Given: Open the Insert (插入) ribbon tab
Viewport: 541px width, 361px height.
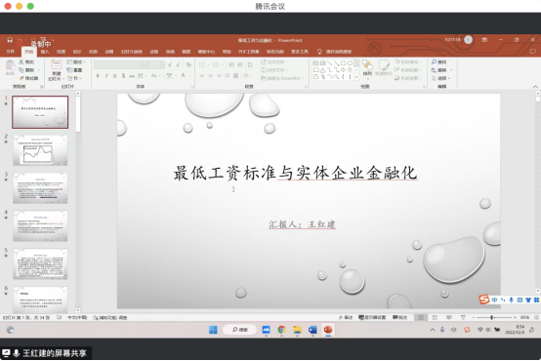Looking at the screenshot, I should click(x=45, y=52).
